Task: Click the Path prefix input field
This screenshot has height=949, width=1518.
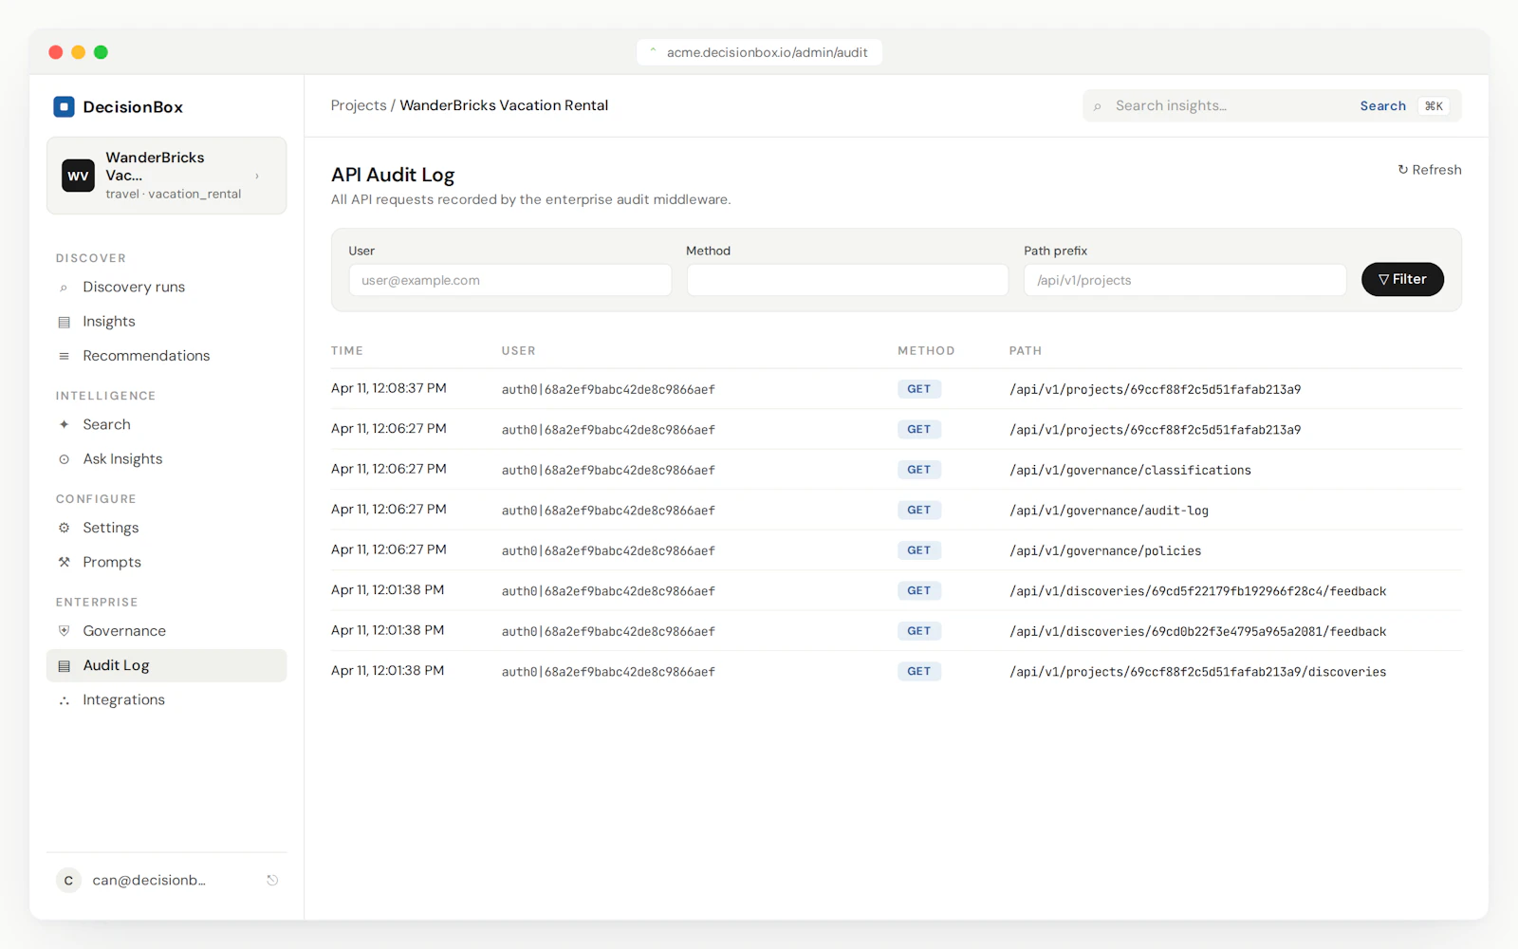Action: click(1185, 280)
